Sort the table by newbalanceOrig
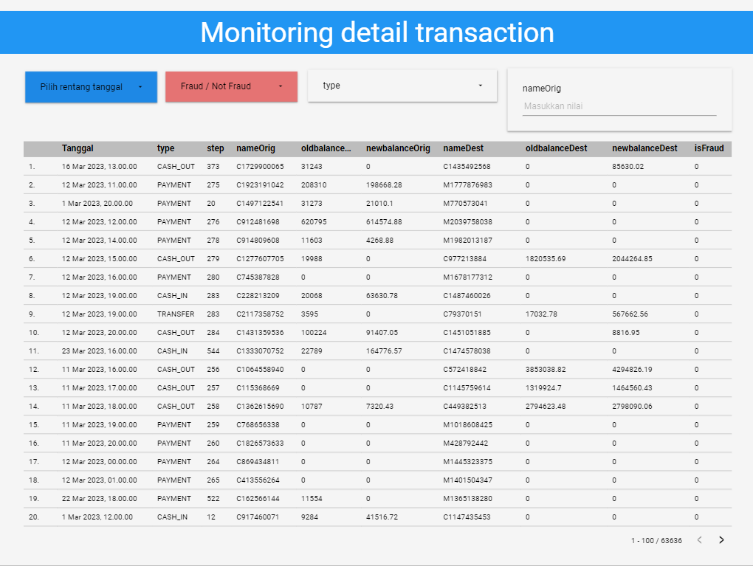This screenshot has height=566, width=753. (398, 148)
